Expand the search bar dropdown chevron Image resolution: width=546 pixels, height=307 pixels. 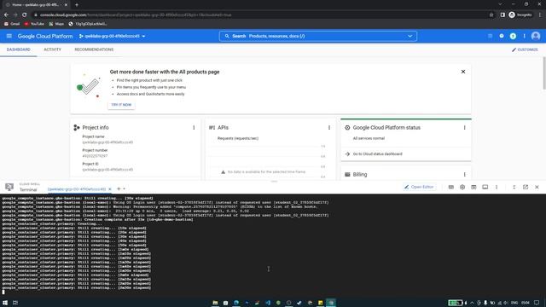pyautogui.click(x=409, y=36)
